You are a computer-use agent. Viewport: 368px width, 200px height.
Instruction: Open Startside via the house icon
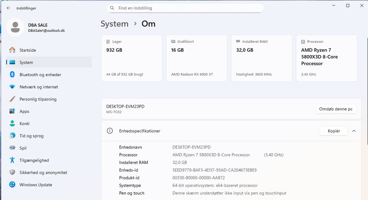(12, 50)
